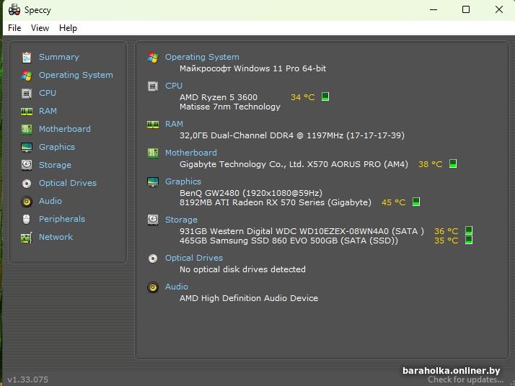The image size is (515, 386).
Task: Click the 'Windows 11 Pro 64-bit' OS line
Action: coord(252,68)
